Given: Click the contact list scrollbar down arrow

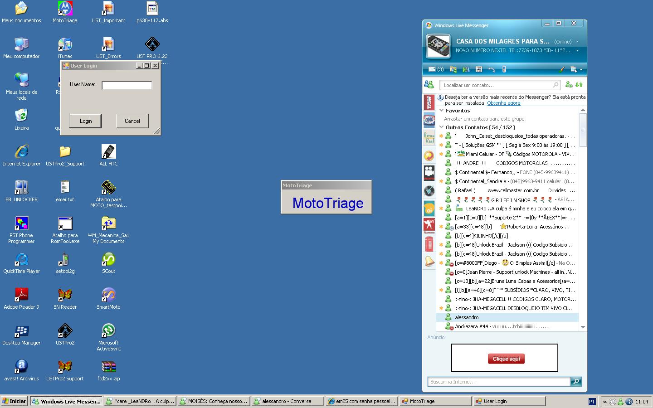Looking at the screenshot, I should point(583,327).
